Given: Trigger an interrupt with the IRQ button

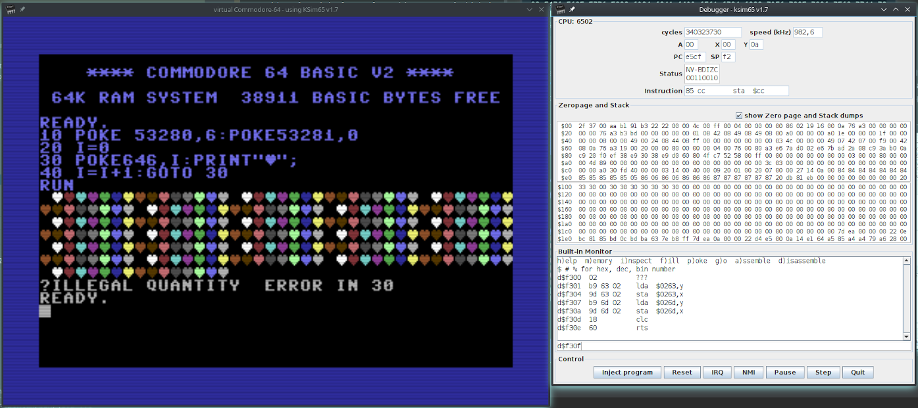Looking at the screenshot, I should coord(717,372).
